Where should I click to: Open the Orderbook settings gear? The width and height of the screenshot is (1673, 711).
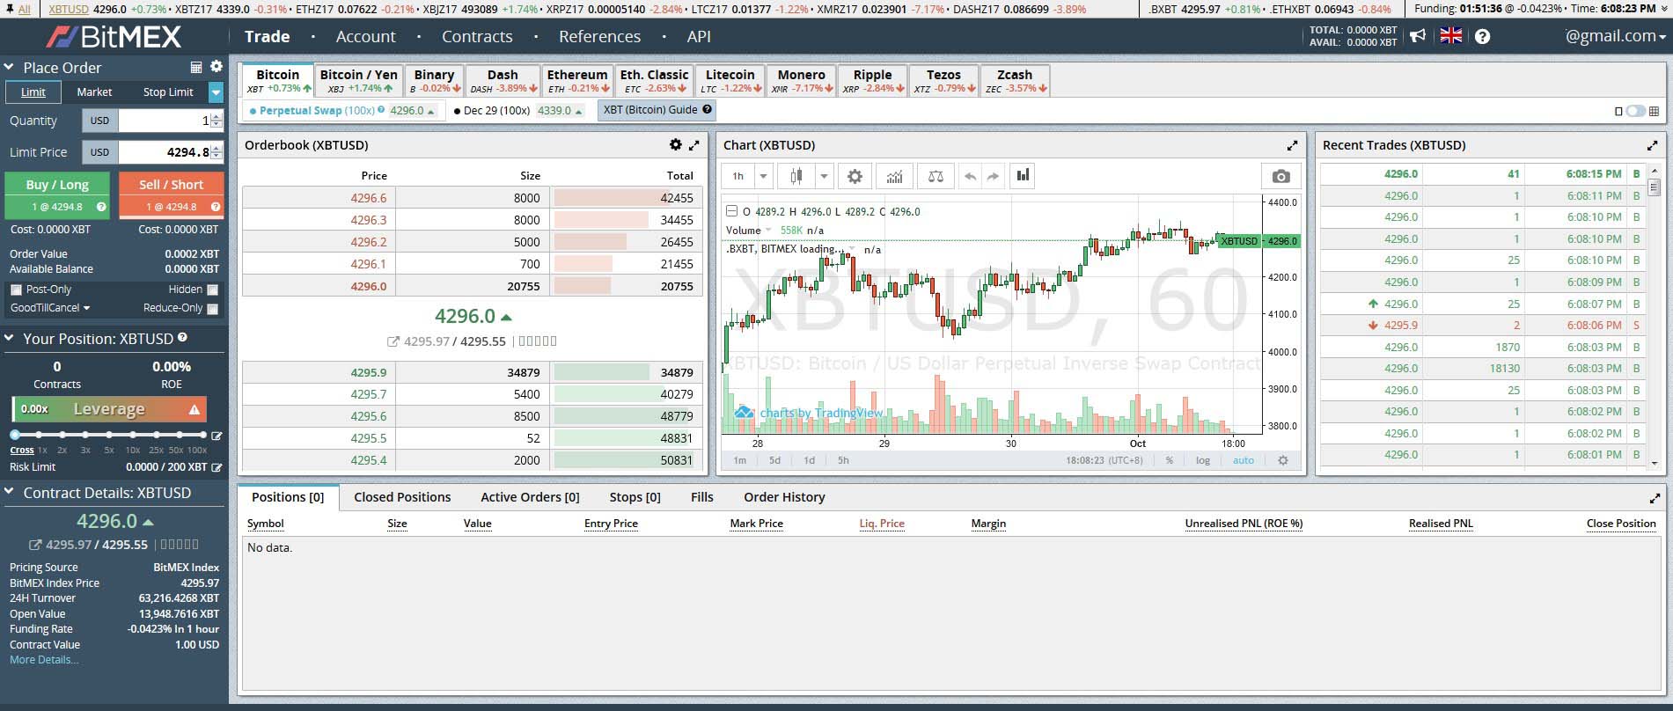(675, 144)
